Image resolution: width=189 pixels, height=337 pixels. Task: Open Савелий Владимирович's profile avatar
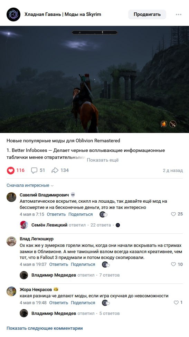(11, 197)
